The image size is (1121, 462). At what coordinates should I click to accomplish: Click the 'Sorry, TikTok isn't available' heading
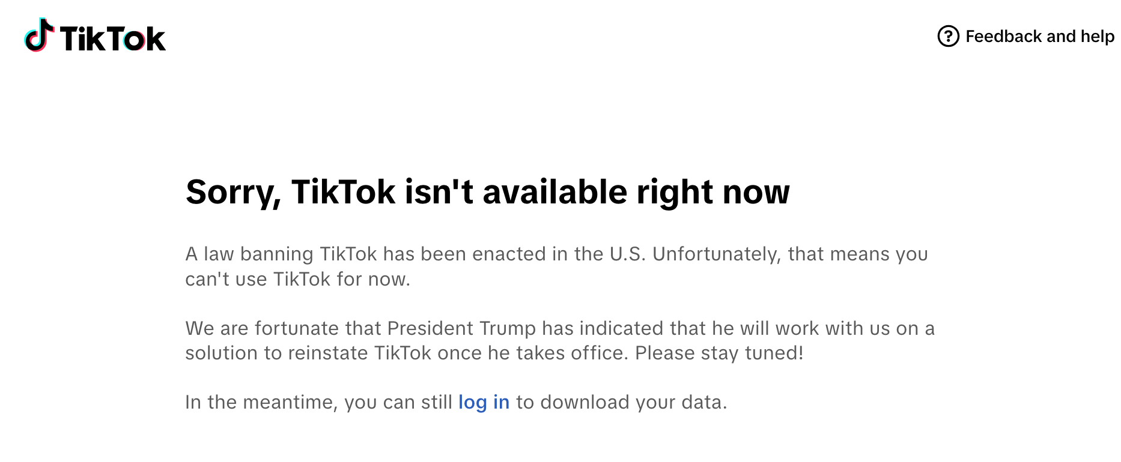487,193
